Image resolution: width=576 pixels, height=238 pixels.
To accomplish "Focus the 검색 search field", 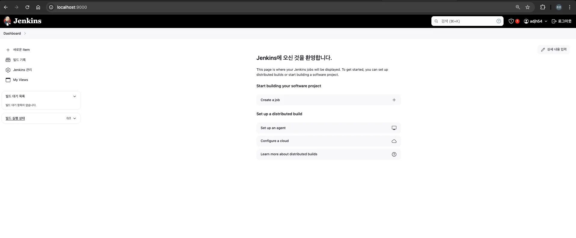I will tap(467, 21).
